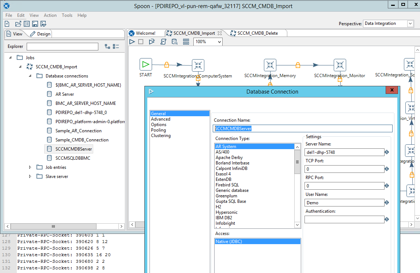This screenshot has width=420, height=273.
Task: Select Generic database in the Connection Type list
Action: 232,190
